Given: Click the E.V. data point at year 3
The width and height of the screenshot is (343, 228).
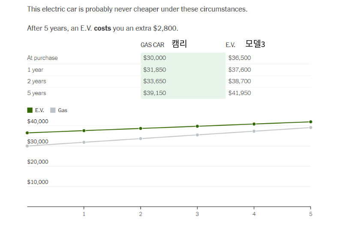Looking at the screenshot, I should (x=197, y=126).
